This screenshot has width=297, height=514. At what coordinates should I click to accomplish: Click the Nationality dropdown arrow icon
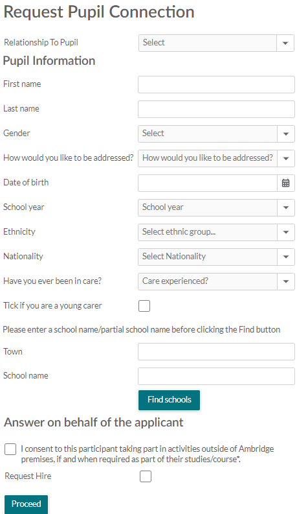point(286,257)
